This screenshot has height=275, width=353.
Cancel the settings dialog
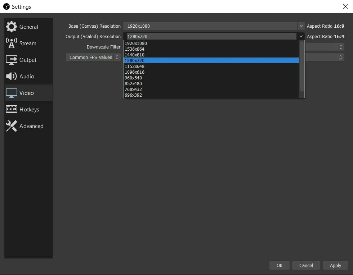point(306,265)
